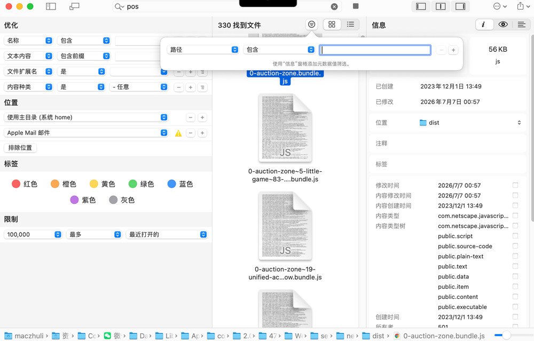Clear the search field text 'pos'
The image size is (534, 341).
coord(334,6)
